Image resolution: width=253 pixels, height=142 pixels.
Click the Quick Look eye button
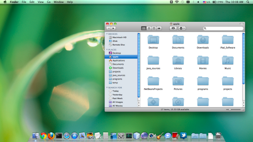tap(173, 28)
